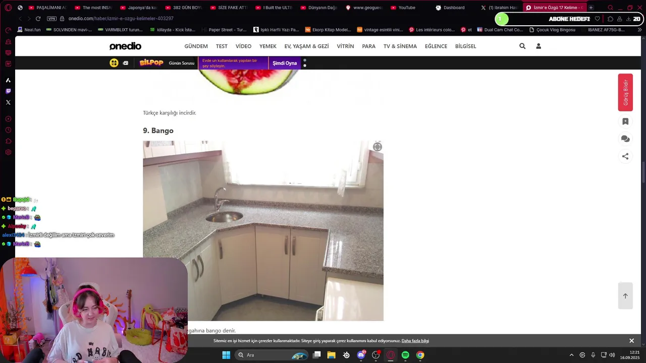Screen dimensions: 646x363
Task: Click the Onedio logo
Action: [125, 46]
